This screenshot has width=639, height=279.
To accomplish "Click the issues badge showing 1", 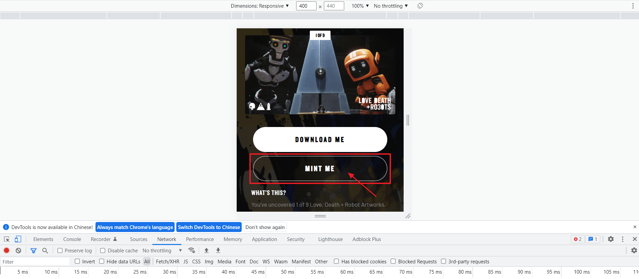I will (593, 239).
